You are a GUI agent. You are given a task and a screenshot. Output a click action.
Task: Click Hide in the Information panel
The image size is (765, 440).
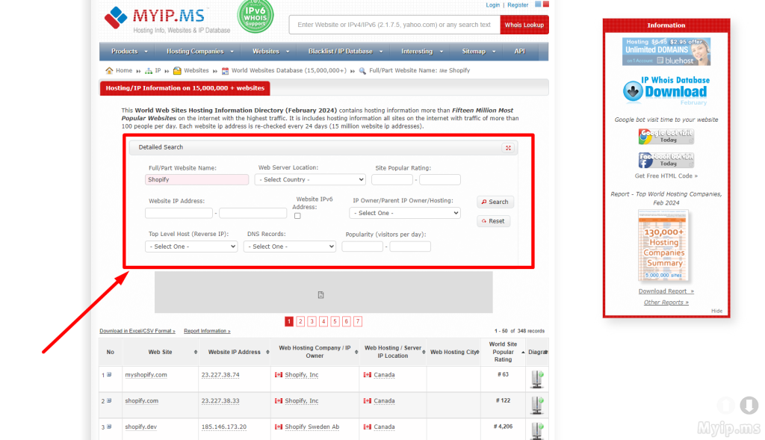click(716, 311)
